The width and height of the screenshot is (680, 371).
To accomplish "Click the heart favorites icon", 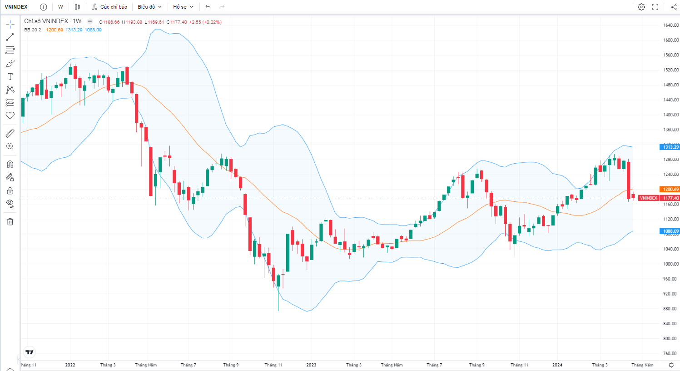I will coord(10,115).
